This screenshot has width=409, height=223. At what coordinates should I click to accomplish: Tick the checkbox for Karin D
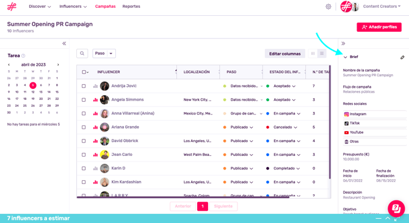tap(84, 168)
